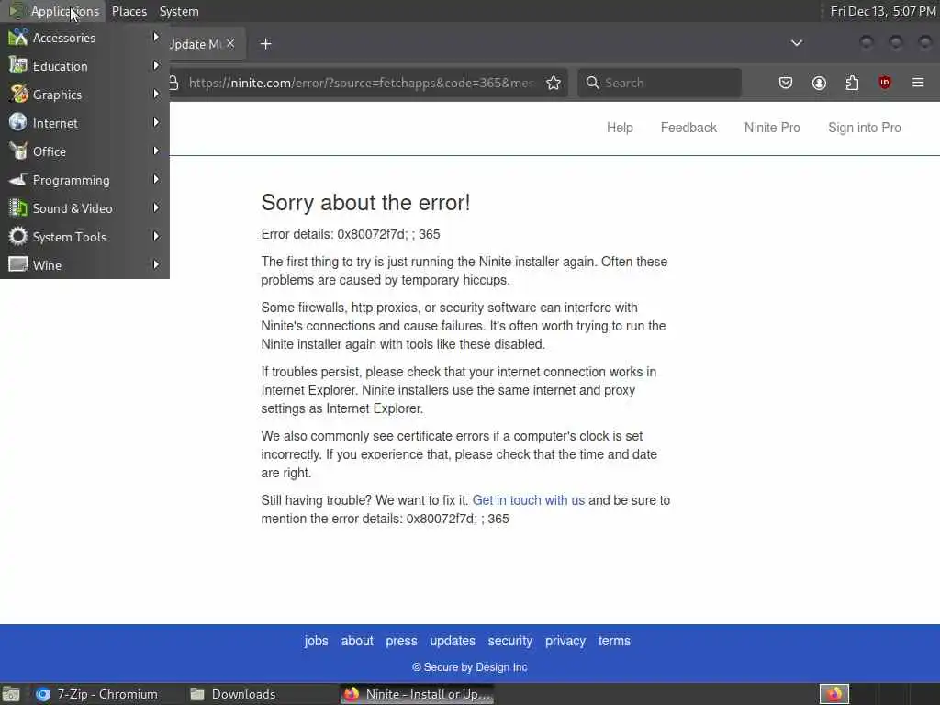Open the updates footer link
940x705 pixels.
tap(453, 641)
